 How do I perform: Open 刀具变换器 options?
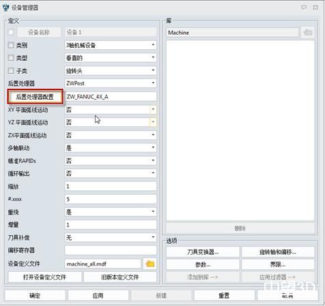[203, 252]
